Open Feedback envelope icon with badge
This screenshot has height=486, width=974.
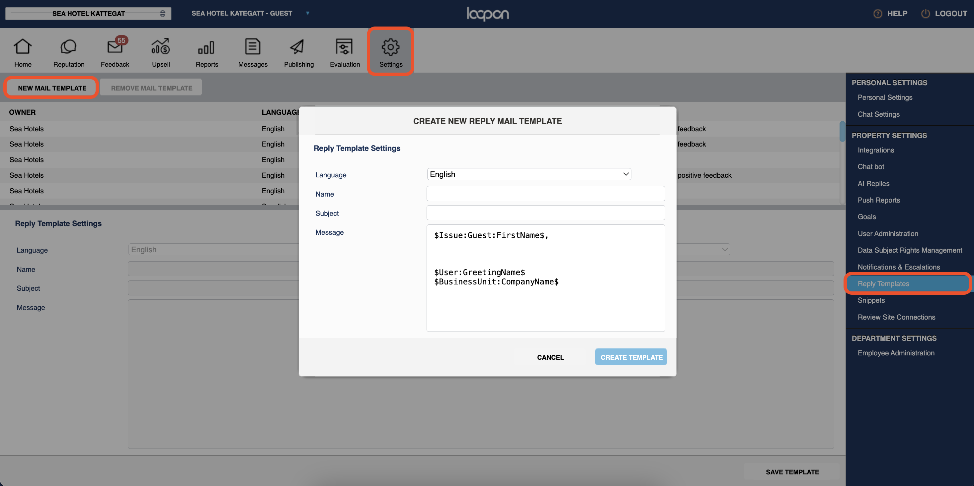click(115, 46)
